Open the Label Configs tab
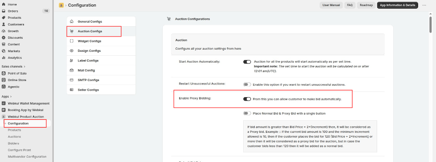 [101, 61]
